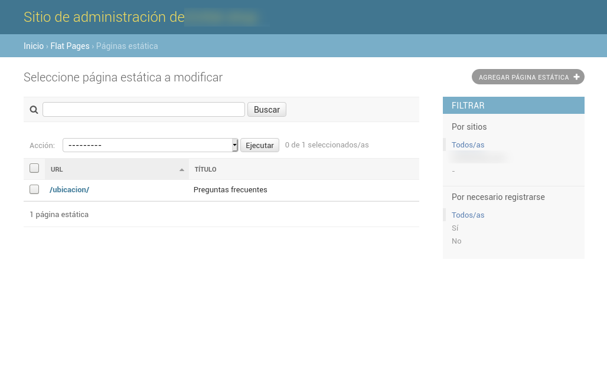Open the /ubicacion/ page link
The width and height of the screenshot is (607, 384).
pyautogui.click(x=69, y=190)
